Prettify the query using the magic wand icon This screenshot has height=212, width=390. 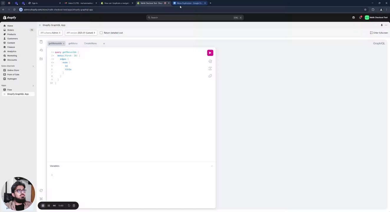210,61
